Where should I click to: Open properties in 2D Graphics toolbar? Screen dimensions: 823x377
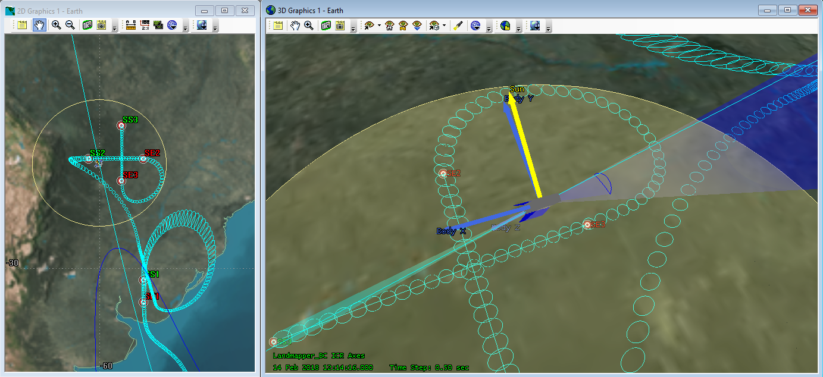[22, 25]
